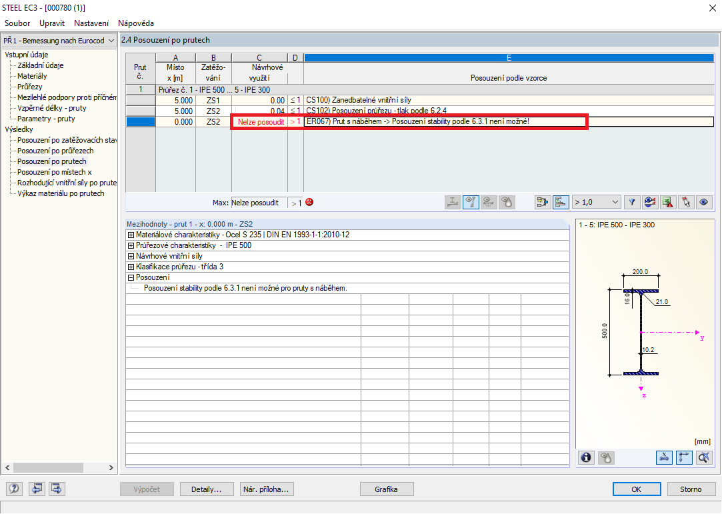Expand 'Klasifikace průřezu - třída 3'

click(131, 267)
